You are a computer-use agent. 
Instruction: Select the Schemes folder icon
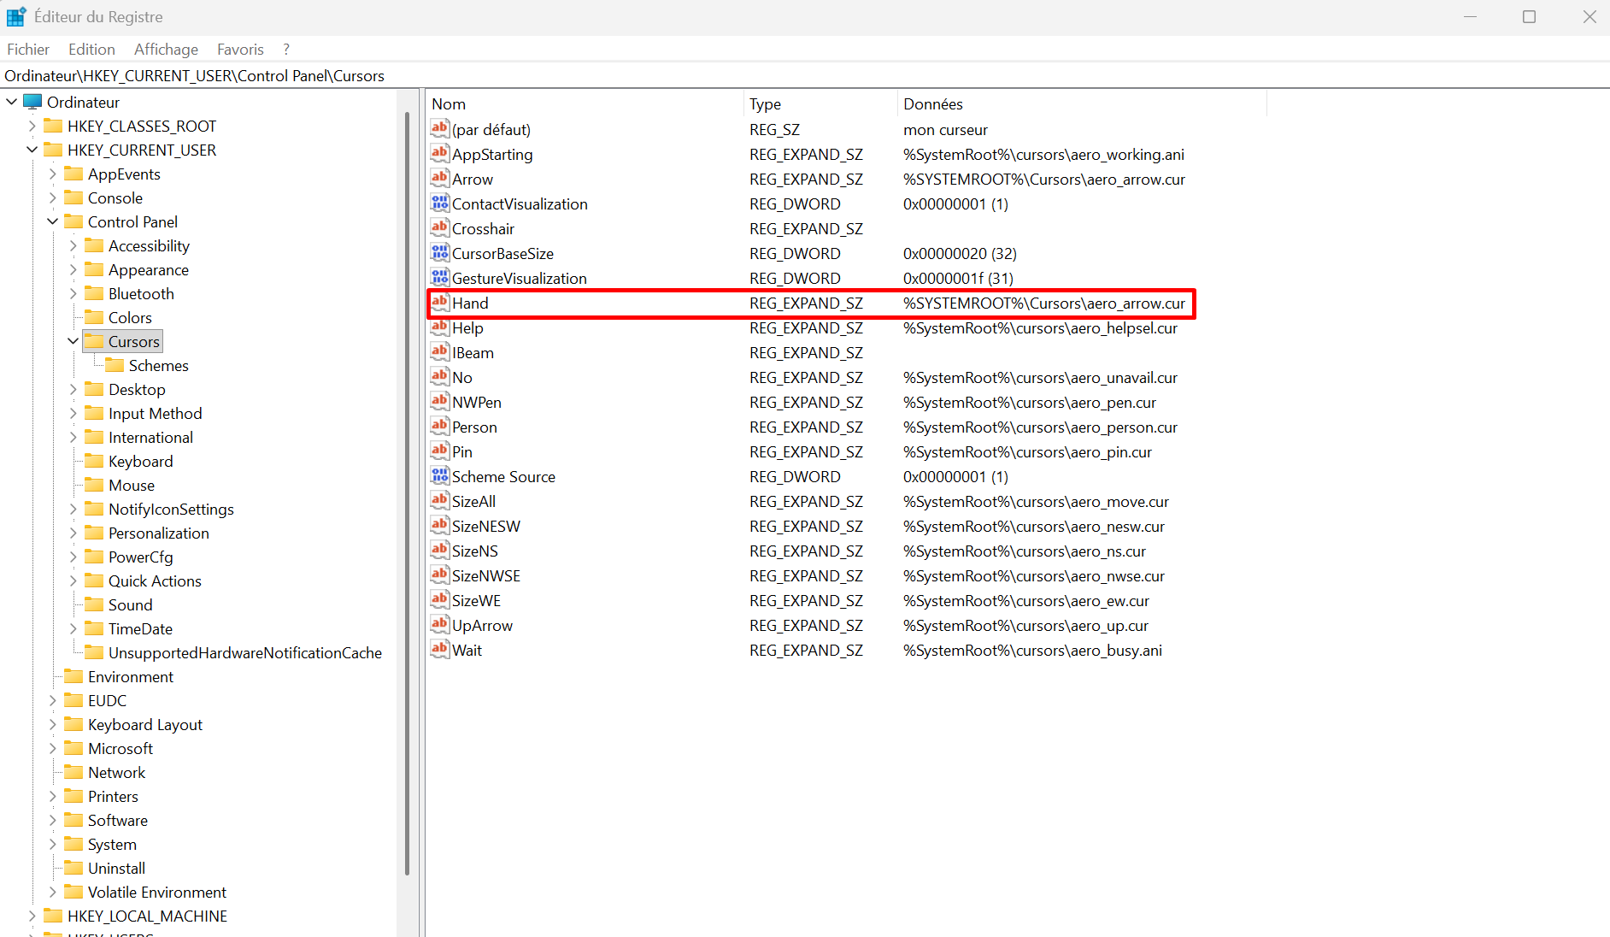[x=115, y=365]
